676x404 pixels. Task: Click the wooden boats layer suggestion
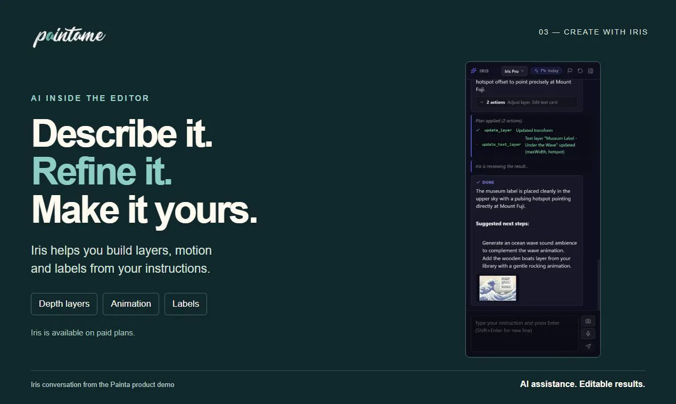(x=526, y=262)
